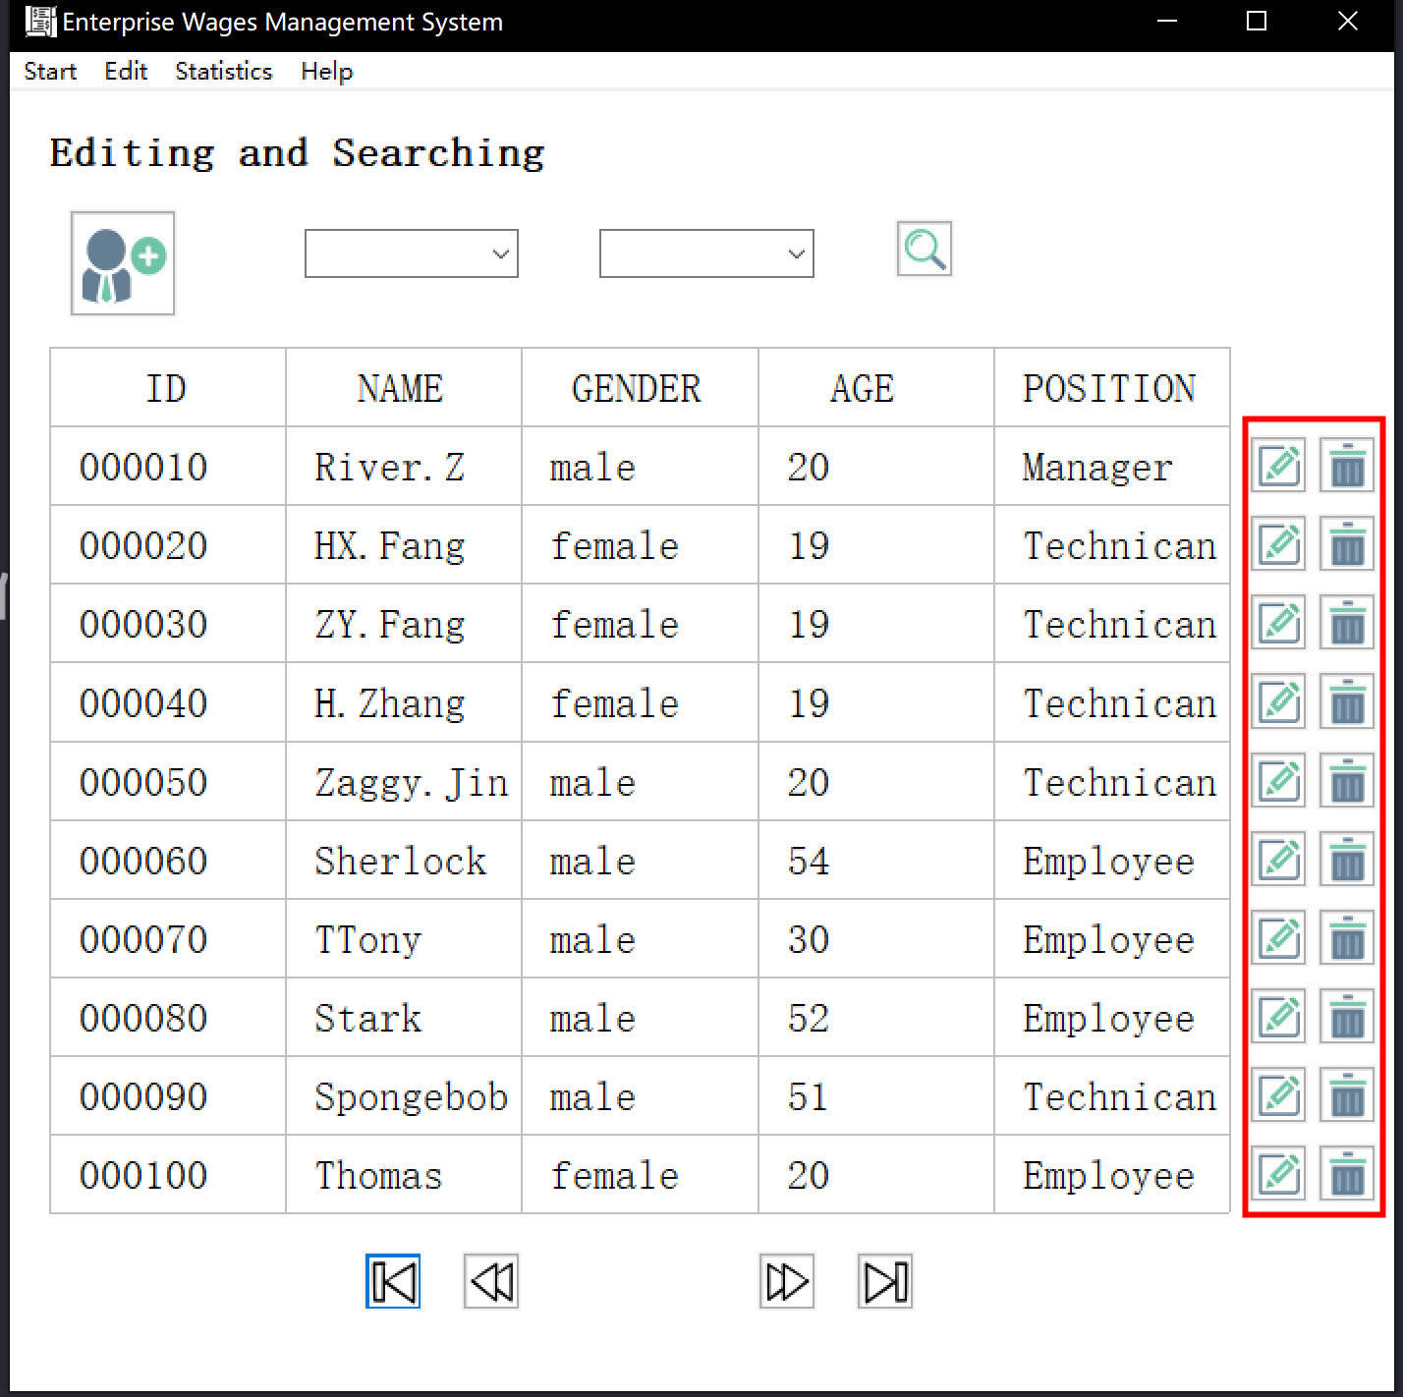Go to the previous page of records
The width and height of the screenshot is (1403, 1397).
(490, 1280)
